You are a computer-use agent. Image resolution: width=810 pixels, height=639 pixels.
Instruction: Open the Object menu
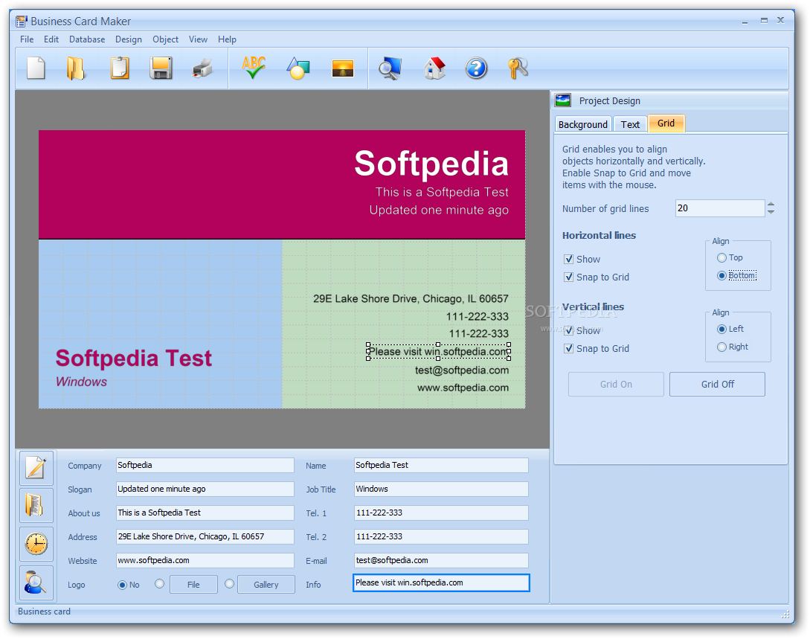click(x=165, y=39)
